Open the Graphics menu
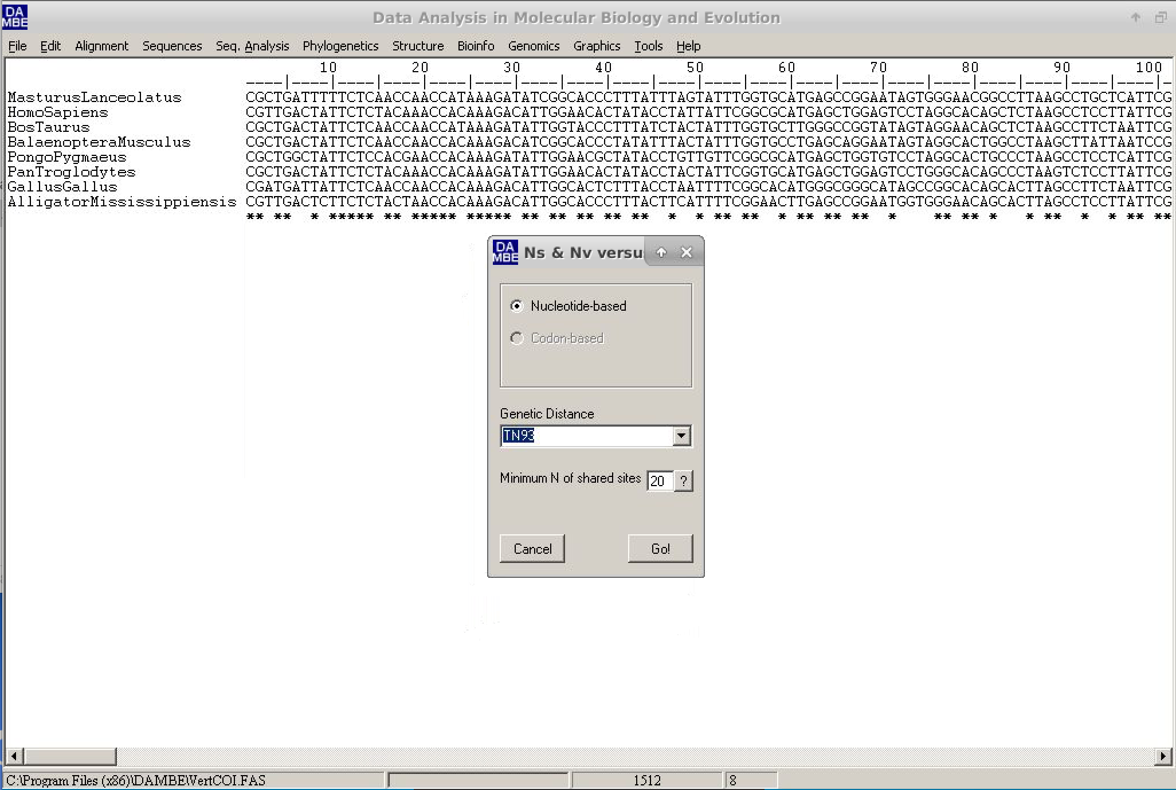 click(597, 46)
